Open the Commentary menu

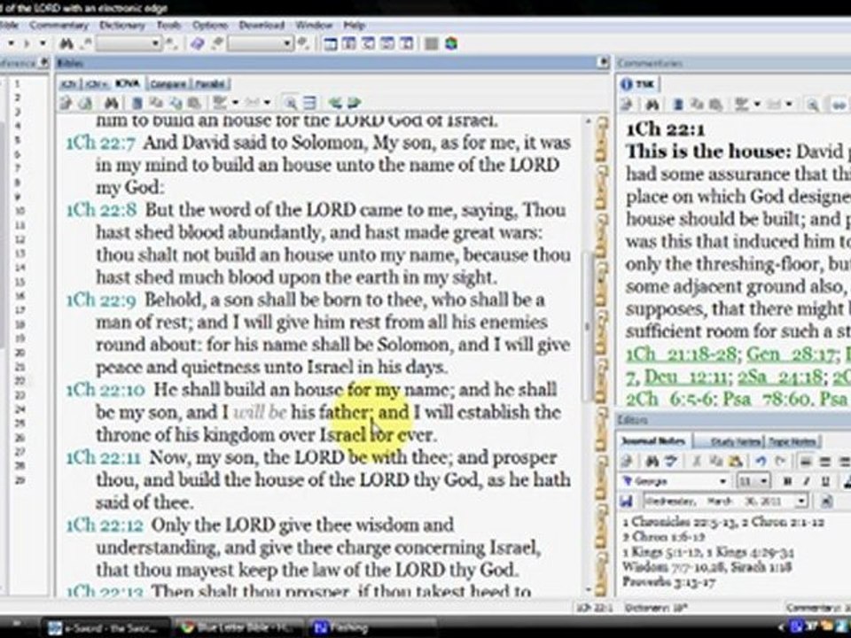59,26
